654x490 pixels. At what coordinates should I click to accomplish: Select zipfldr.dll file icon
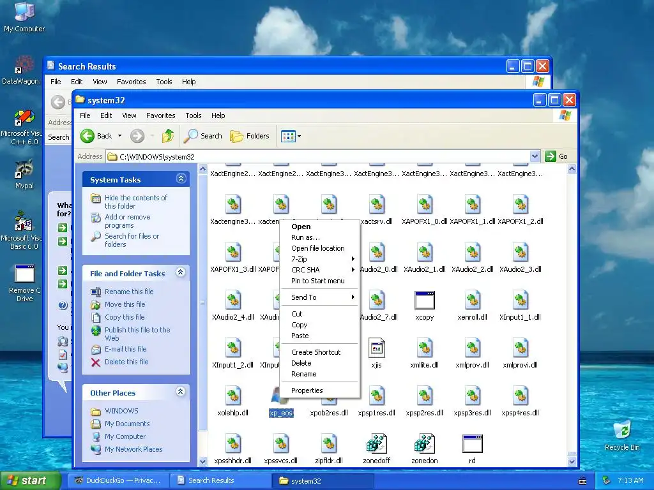[329, 444]
